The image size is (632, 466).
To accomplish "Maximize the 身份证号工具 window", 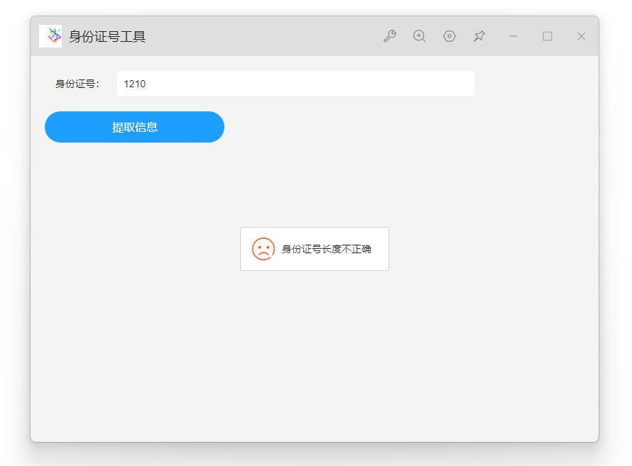I will coord(547,36).
